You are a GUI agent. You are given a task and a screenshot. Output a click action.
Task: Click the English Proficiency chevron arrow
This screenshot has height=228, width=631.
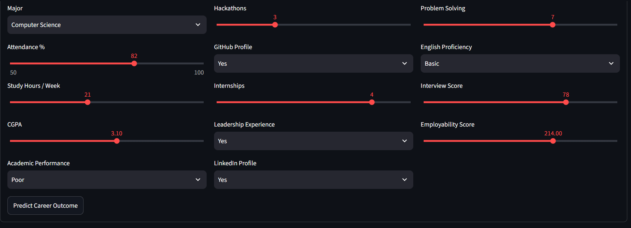coord(611,63)
